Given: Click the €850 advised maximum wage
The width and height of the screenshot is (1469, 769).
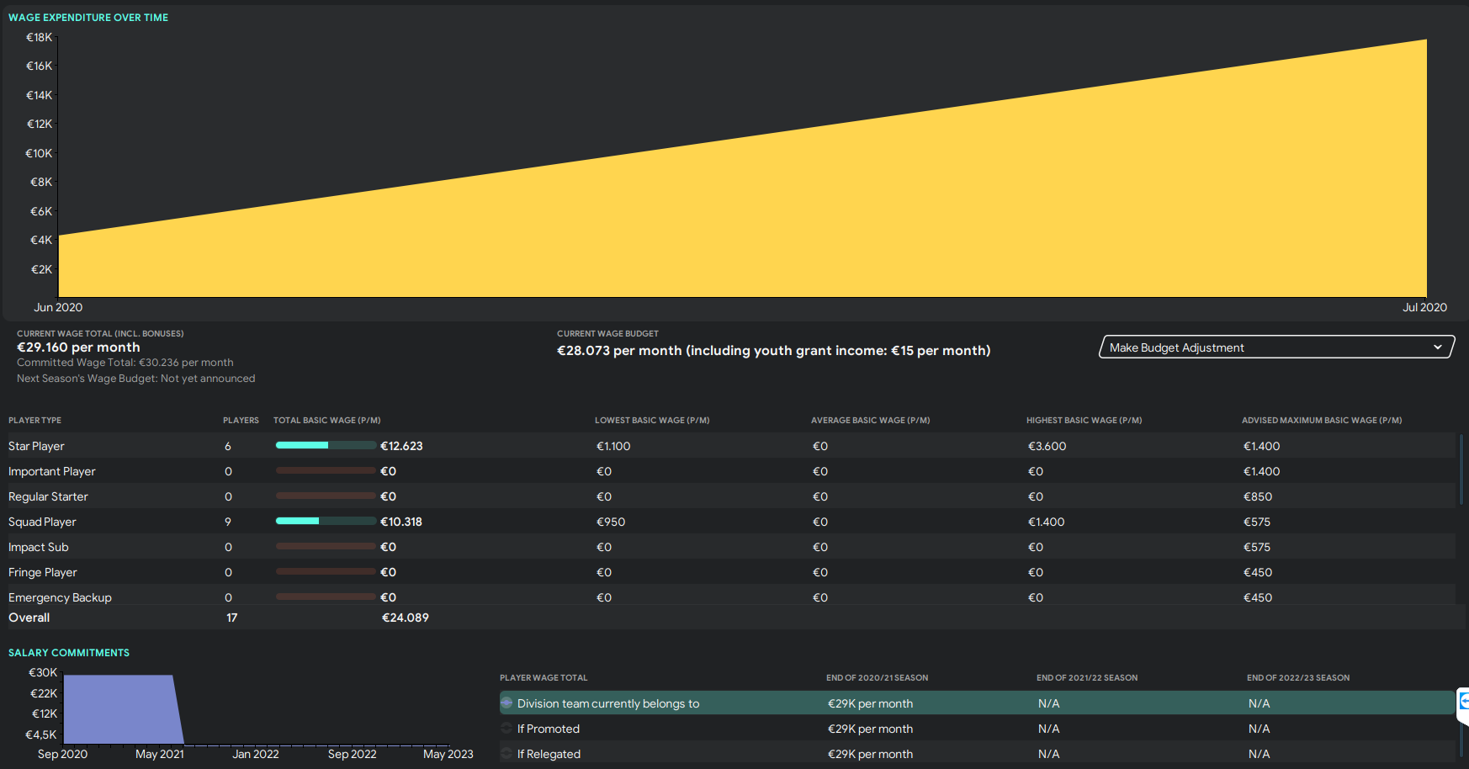Looking at the screenshot, I should click(1258, 496).
